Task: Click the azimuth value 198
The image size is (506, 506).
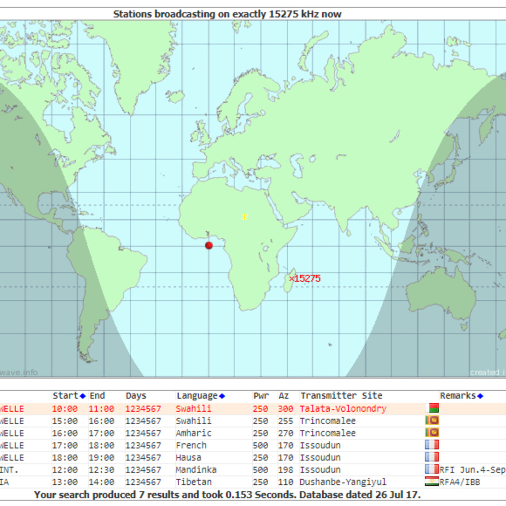Action: (286, 470)
